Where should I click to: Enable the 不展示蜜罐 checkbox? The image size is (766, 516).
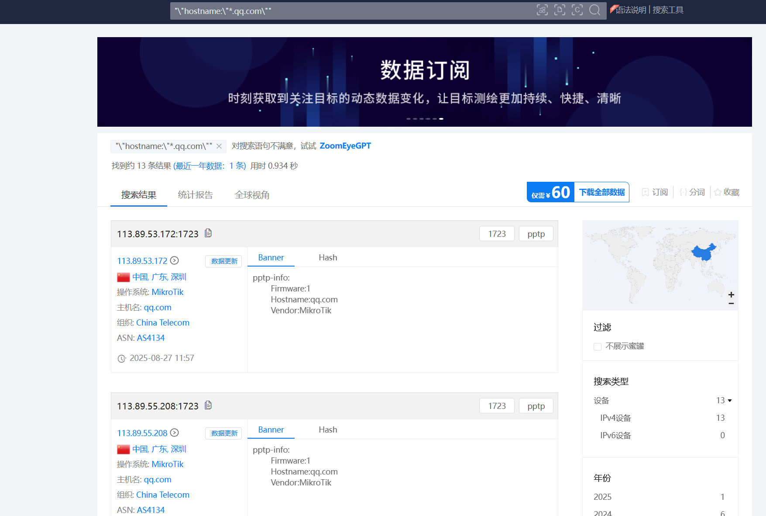(598, 346)
